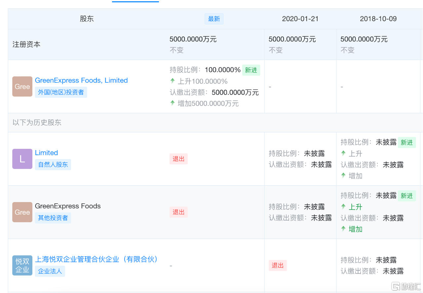
Task: Click the 5000.0000万元 value under 2020-01-21
Action: (x=292, y=39)
